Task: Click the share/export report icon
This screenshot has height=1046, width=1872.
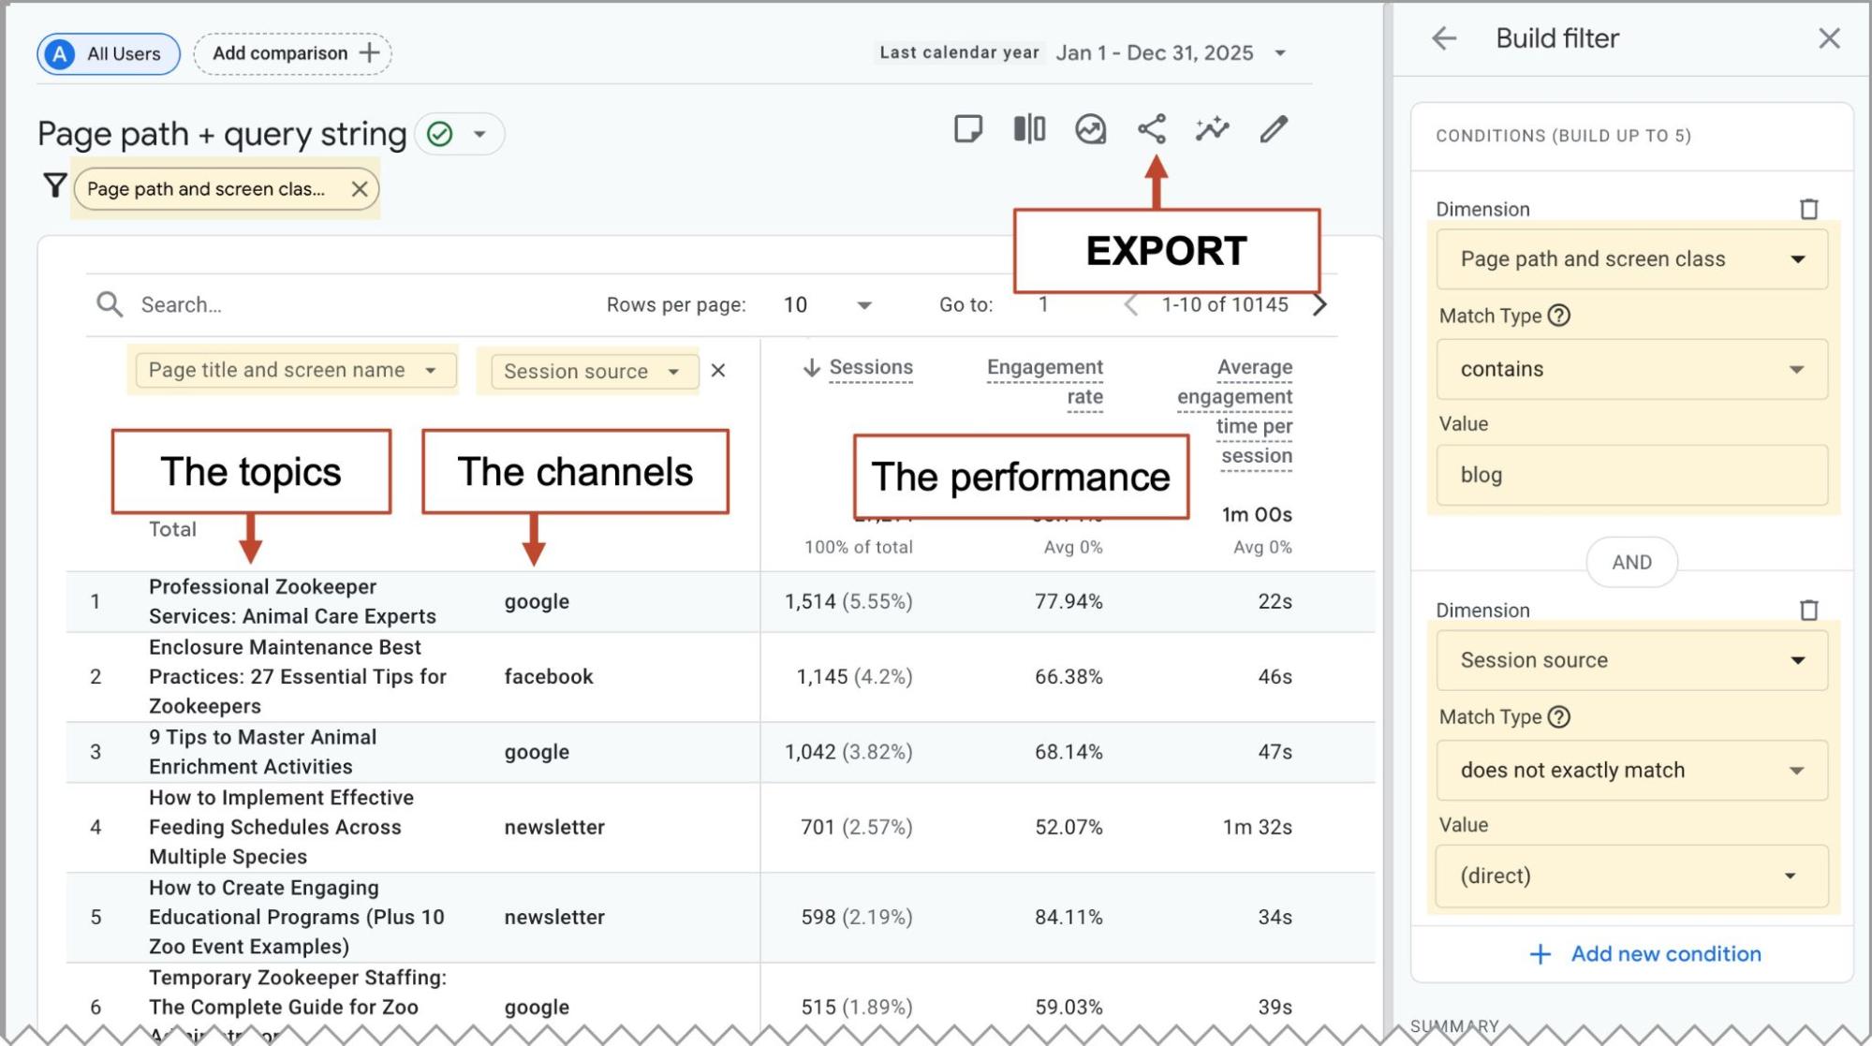Action: click(x=1152, y=129)
